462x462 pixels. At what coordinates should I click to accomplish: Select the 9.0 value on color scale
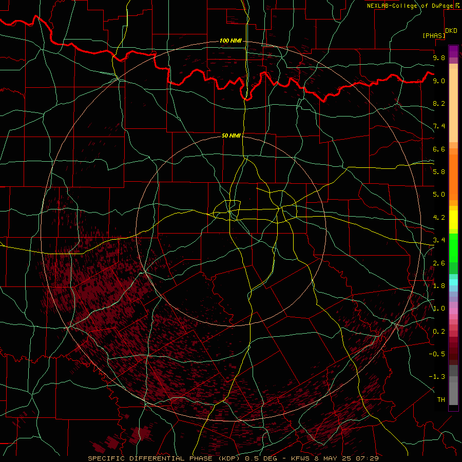pos(439,81)
